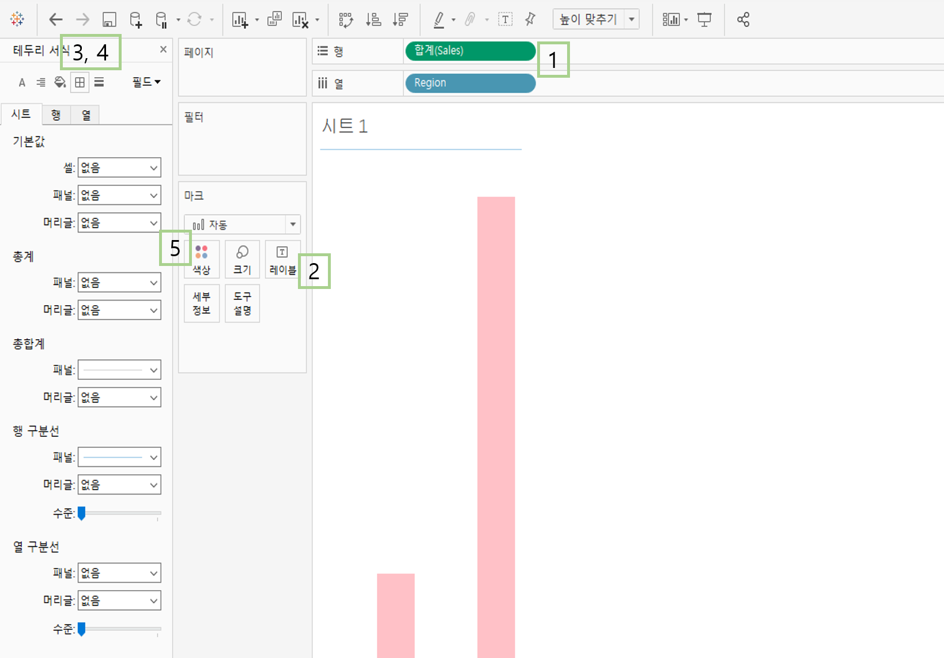Image resolution: width=944 pixels, height=658 pixels.
Task: Open shading formatting with paint bucket icon
Action: point(60,82)
